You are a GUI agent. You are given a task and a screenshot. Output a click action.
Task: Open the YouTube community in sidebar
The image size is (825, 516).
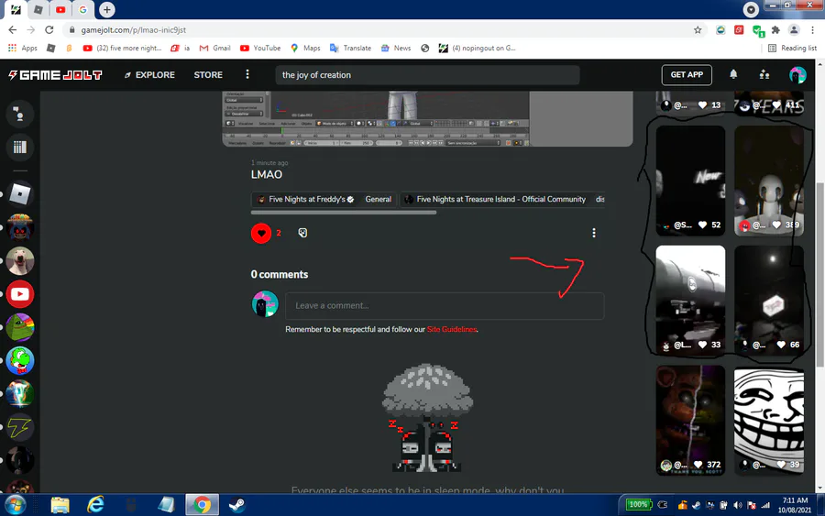(19, 294)
